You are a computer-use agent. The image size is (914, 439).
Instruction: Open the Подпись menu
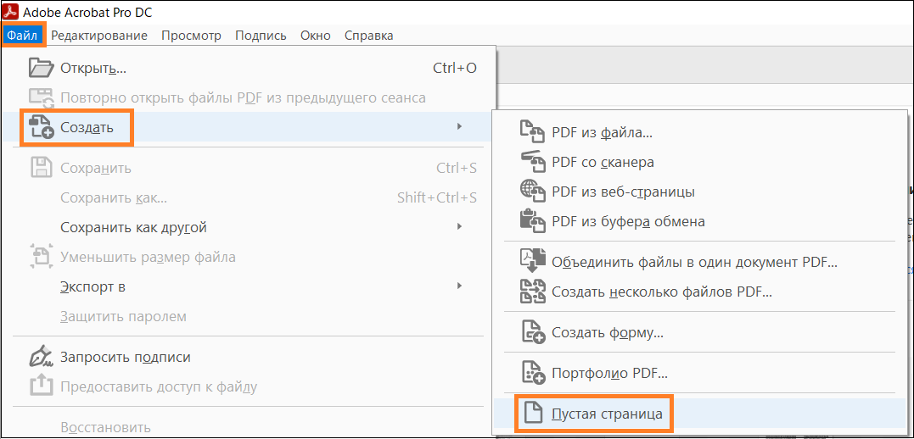pyautogui.click(x=261, y=35)
